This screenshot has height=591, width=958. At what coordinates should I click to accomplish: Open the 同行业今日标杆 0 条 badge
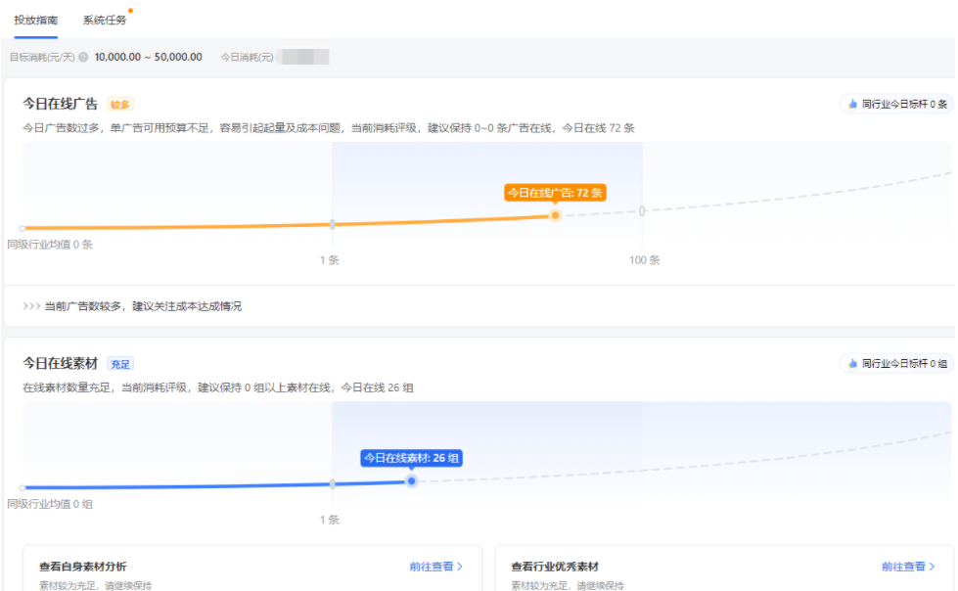click(896, 104)
